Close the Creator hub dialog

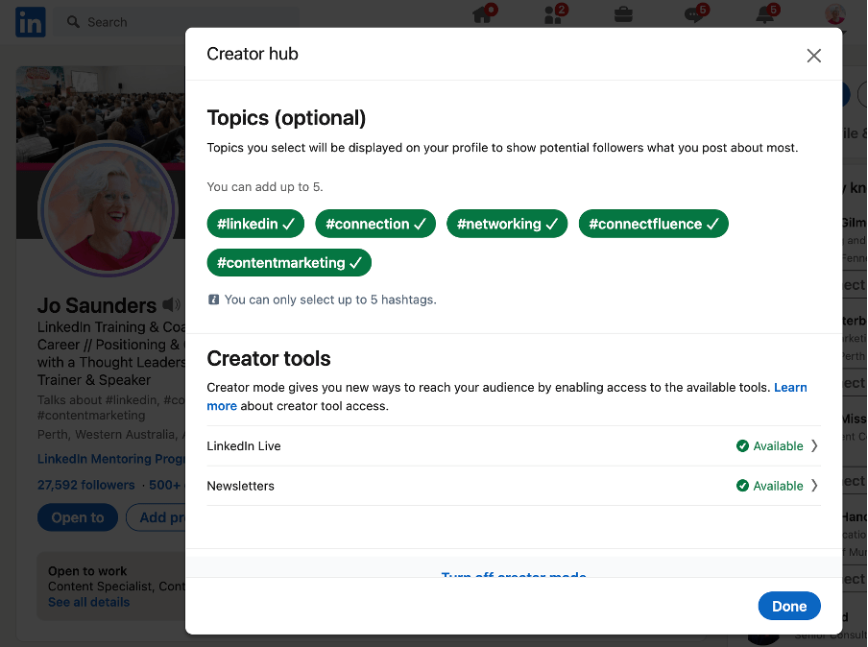(814, 56)
